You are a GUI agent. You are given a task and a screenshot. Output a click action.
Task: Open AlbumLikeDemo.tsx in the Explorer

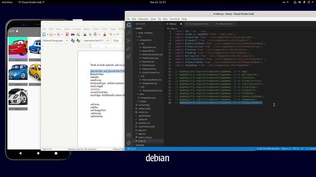(x=152, y=80)
